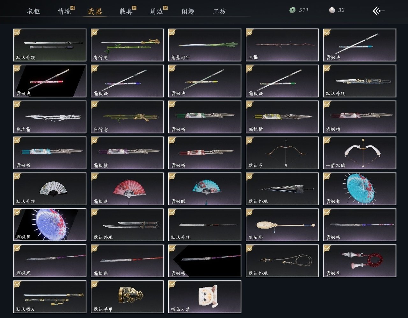Select the 有竹见 bamboo sword skin

[x=127, y=45]
